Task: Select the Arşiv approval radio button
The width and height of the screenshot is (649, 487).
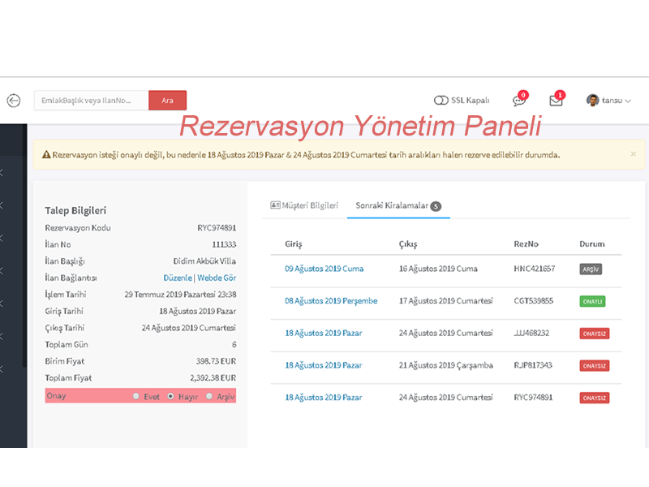Action: [x=209, y=396]
